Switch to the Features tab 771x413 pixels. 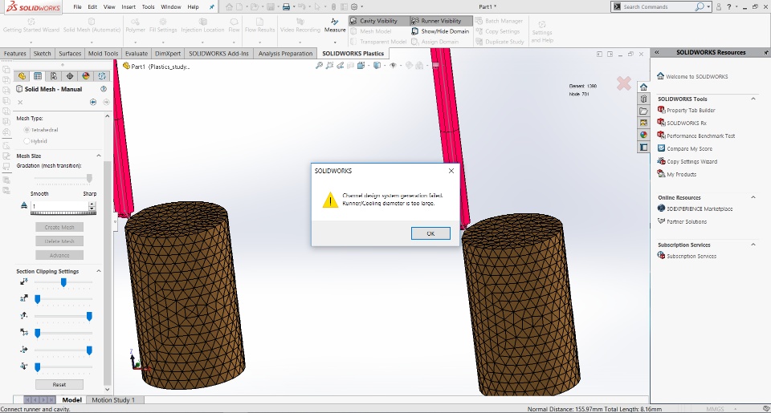pyautogui.click(x=15, y=54)
